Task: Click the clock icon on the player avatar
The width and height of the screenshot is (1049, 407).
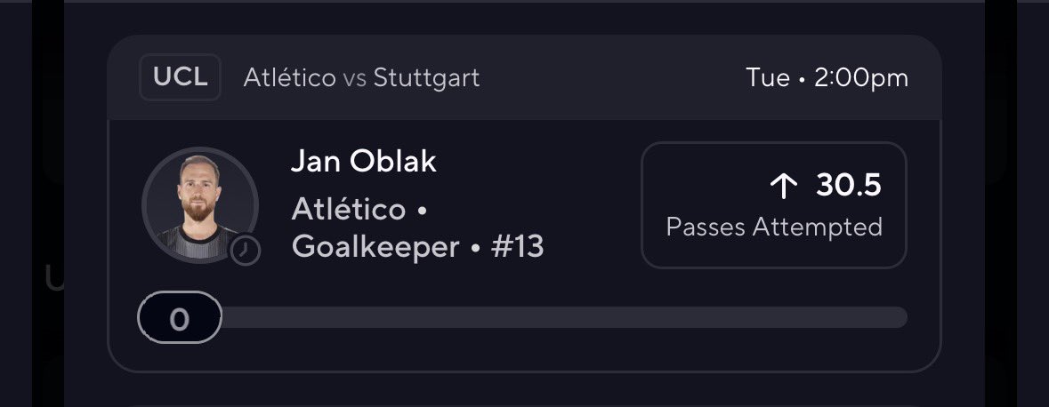Action: tap(245, 251)
